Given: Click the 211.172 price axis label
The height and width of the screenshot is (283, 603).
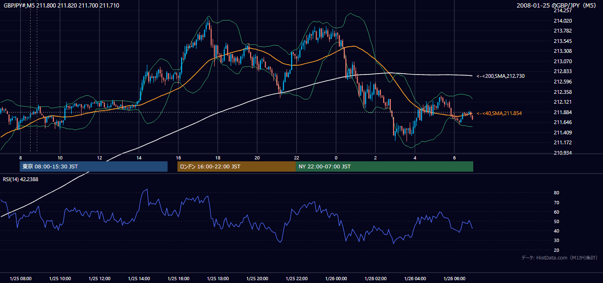Looking at the screenshot, I should point(563,142).
